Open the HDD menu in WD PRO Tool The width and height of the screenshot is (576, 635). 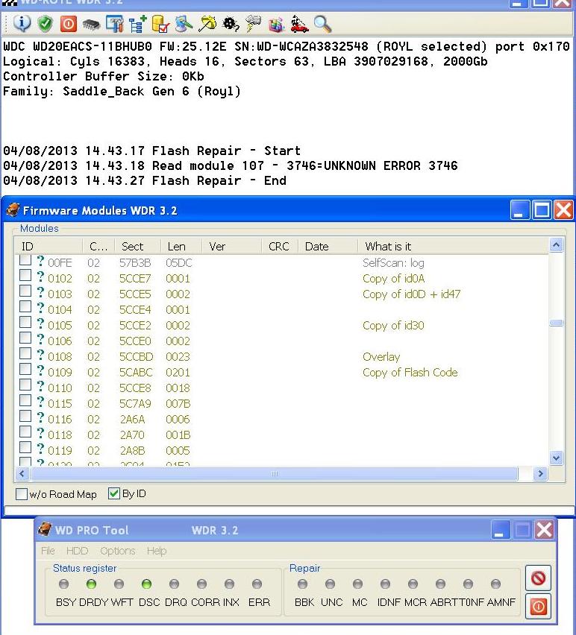pyautogui.click(x=77, y=551)
